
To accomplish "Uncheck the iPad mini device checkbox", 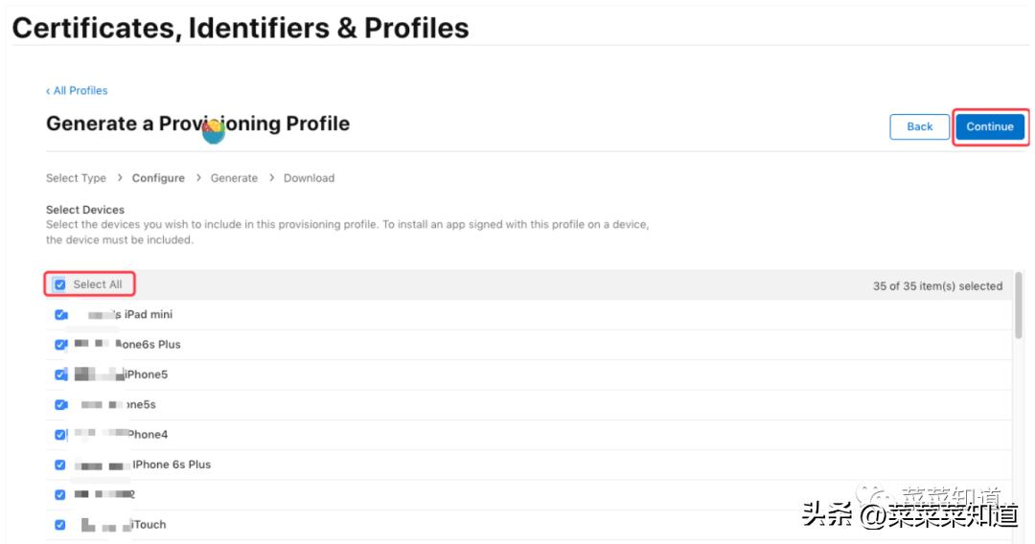I will click(x=60, y=315).
